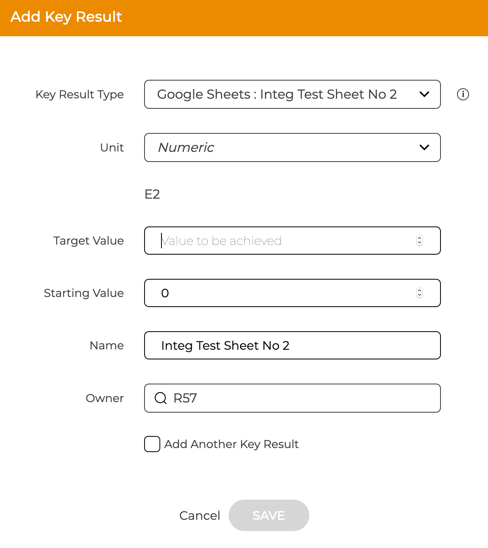This screenshot has height=548, width=488.
Task: Click the Starting Value field showing 0
Action: tap(282, 293)
